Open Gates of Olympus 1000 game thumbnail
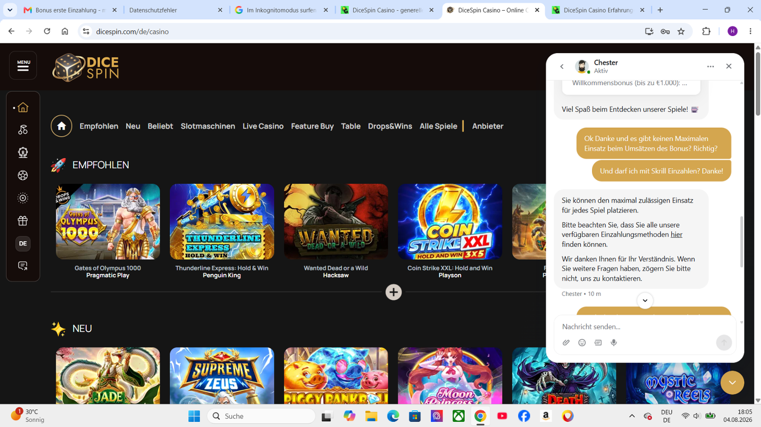The height and width of the screenshot is (427, 761). click(x=108, y=221)
